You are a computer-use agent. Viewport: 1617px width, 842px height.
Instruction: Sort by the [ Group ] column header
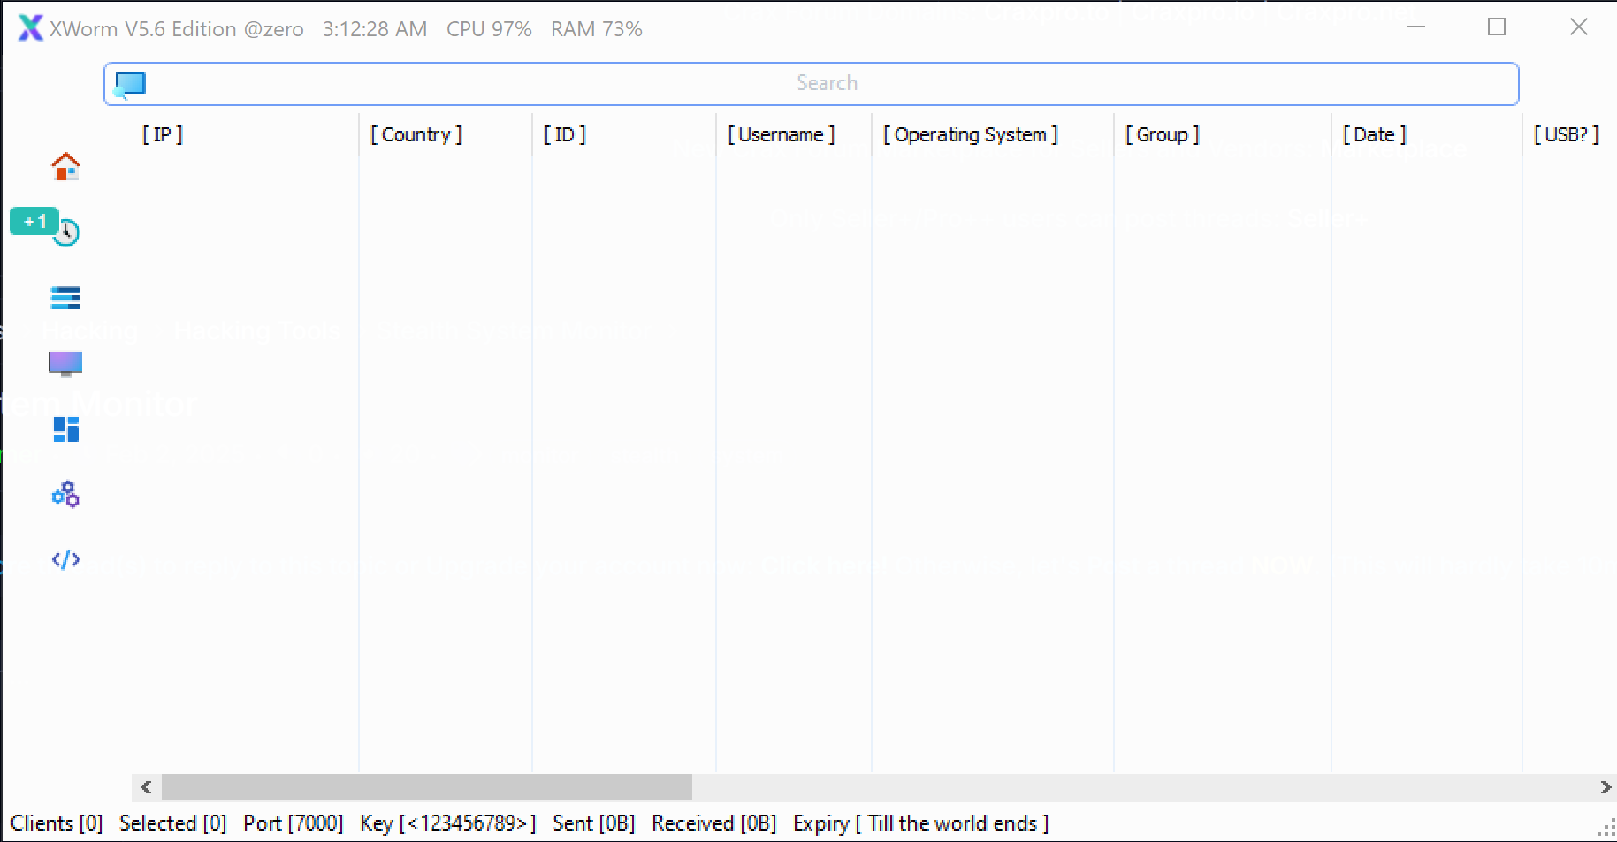click(x=1163, y=134)
